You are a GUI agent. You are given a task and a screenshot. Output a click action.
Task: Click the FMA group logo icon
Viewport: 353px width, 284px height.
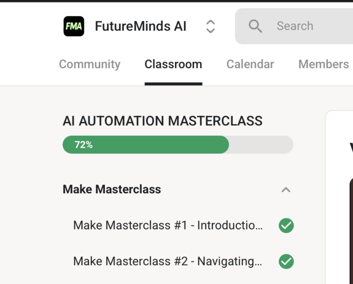[x=74, y=26]
